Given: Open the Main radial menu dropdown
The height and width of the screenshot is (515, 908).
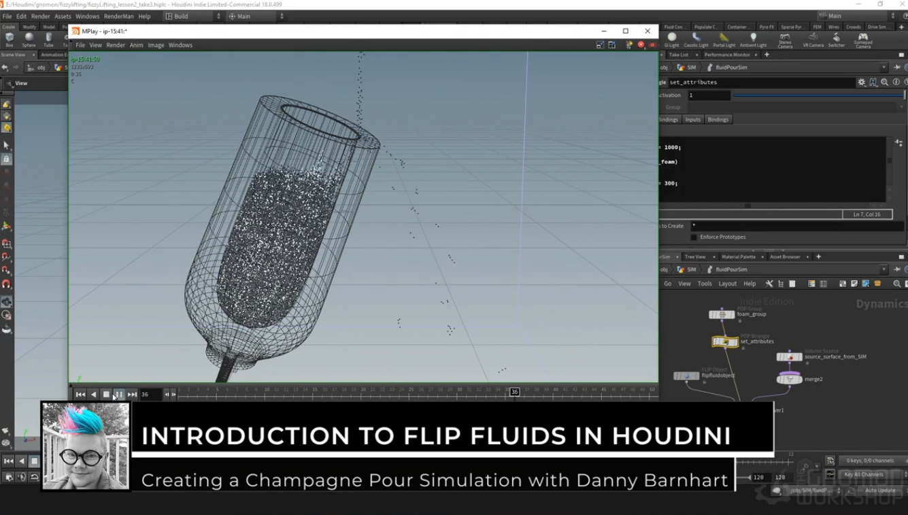Looking at the screenshot, I should 256,16.
